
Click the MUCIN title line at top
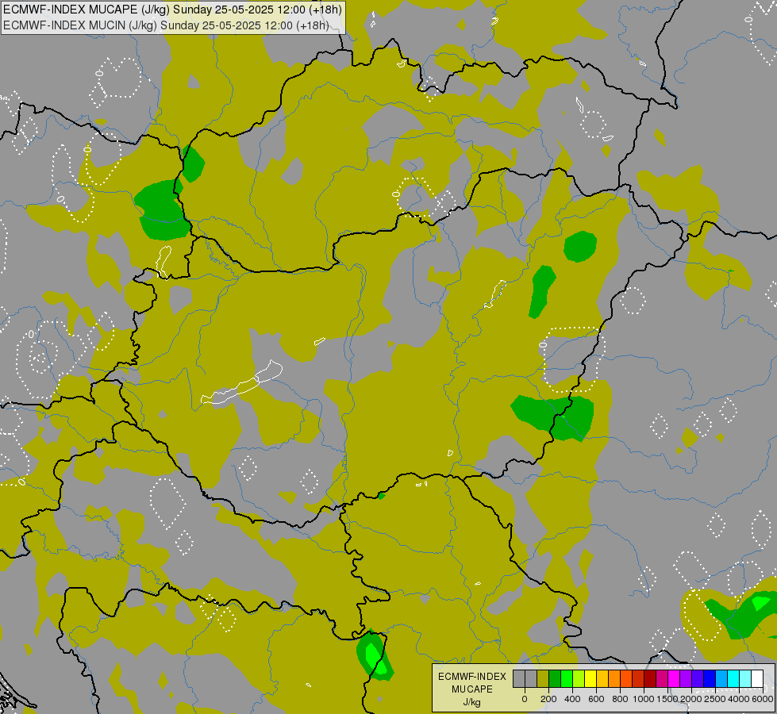[166, 25]
